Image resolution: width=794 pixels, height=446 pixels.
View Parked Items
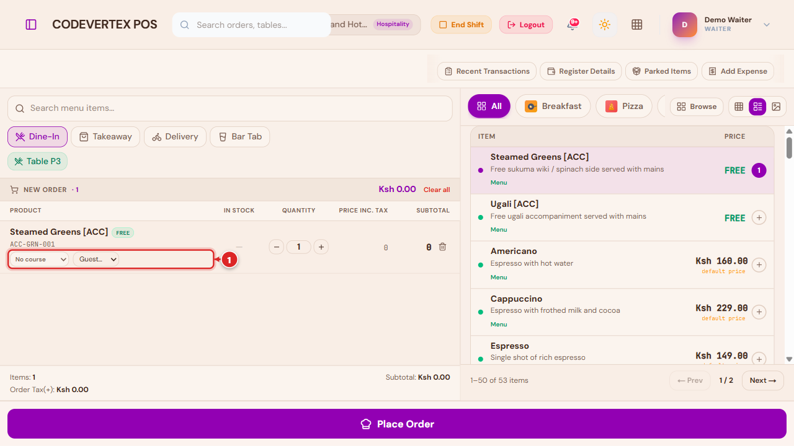pyautogui.click(x=661, y=71)
